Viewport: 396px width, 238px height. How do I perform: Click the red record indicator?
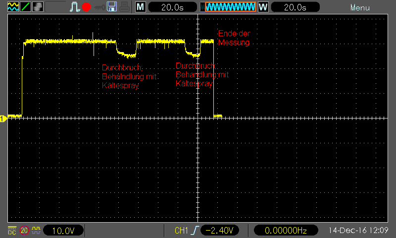coord(86,7)
